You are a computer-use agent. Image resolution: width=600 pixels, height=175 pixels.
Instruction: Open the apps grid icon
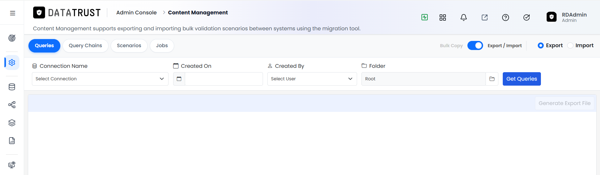click(x=443, y=17)
